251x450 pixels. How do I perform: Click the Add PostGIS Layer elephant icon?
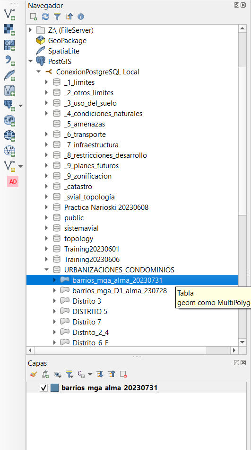[9, 105]
